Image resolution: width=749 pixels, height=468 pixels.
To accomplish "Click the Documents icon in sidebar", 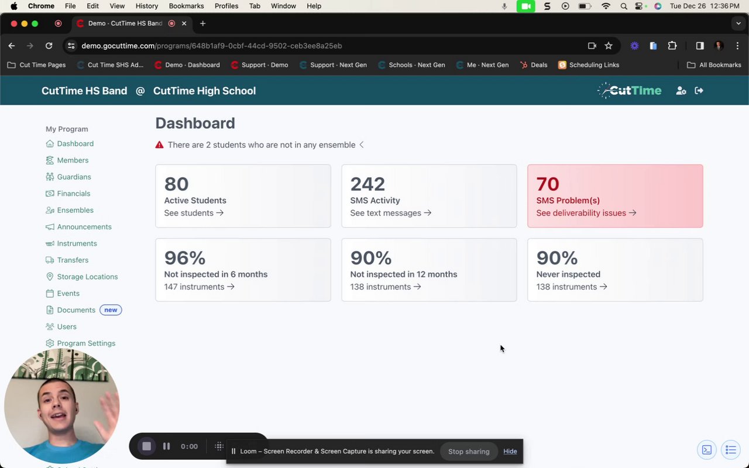I will pos(50,310).
